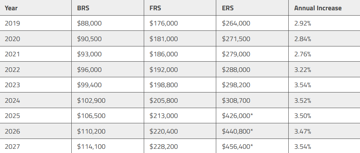
Task: Select the 2027 year cell
Action: click(x=35, y=146)
